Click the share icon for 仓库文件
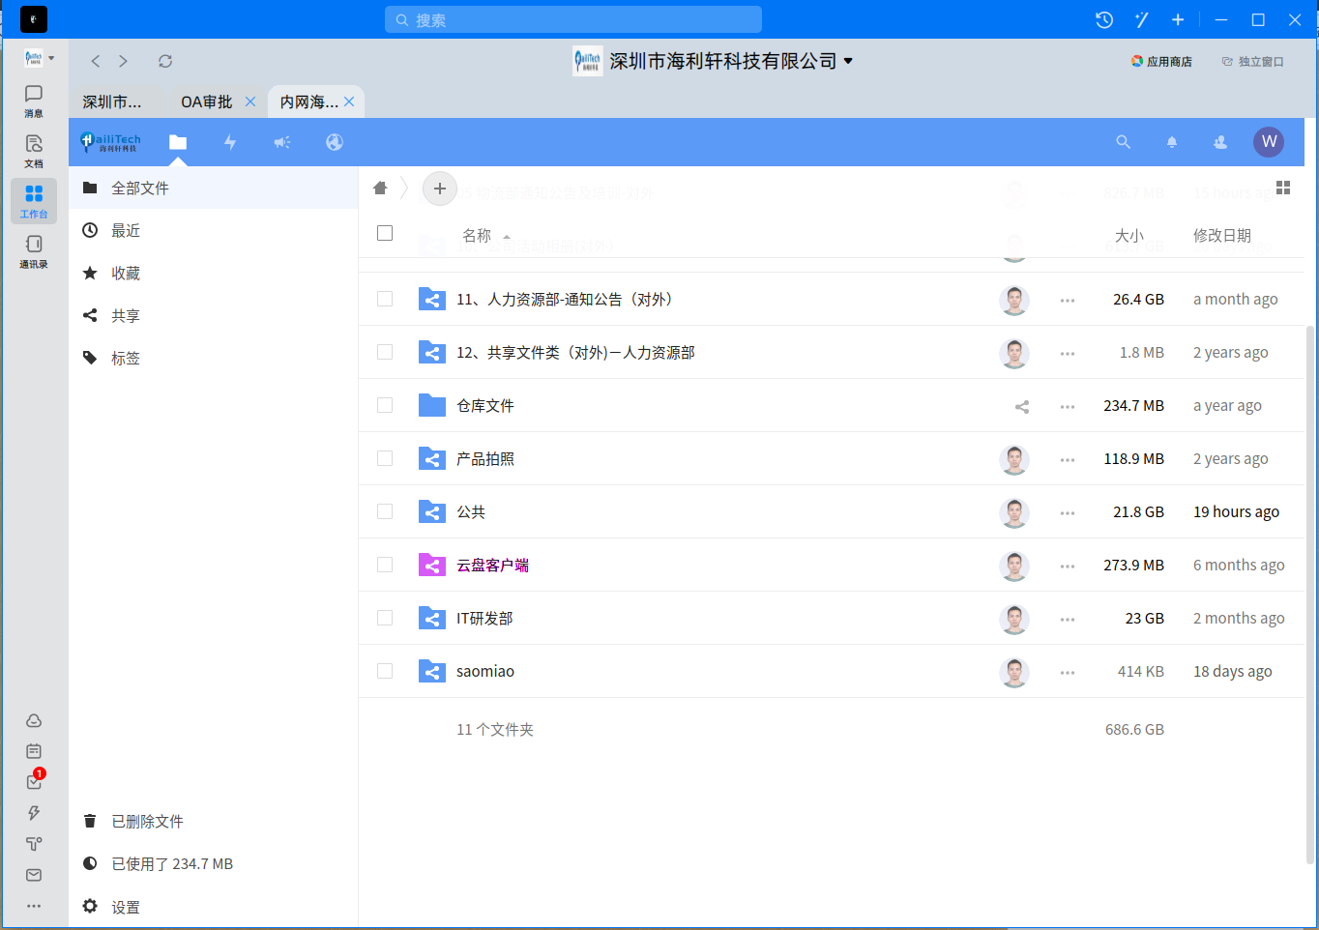This screenshot has width=1319, height=930. pyautogui.click(x=1021, y=406)
